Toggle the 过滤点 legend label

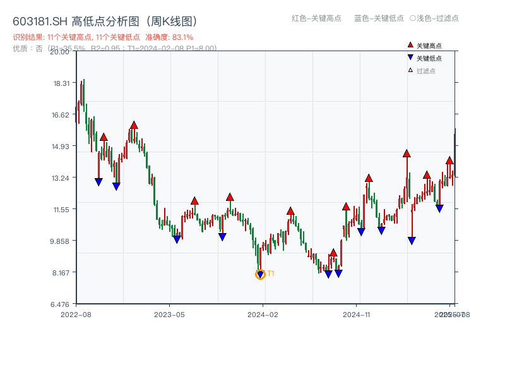tap(425, 71)
